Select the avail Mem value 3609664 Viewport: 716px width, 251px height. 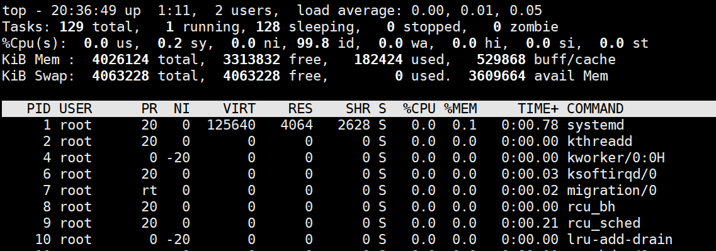[497, 75]
